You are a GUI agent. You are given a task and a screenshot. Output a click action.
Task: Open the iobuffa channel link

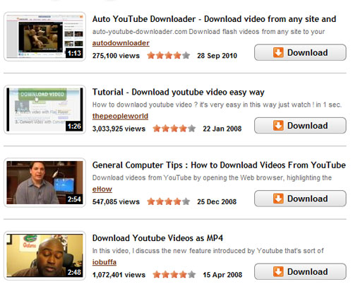104,262
